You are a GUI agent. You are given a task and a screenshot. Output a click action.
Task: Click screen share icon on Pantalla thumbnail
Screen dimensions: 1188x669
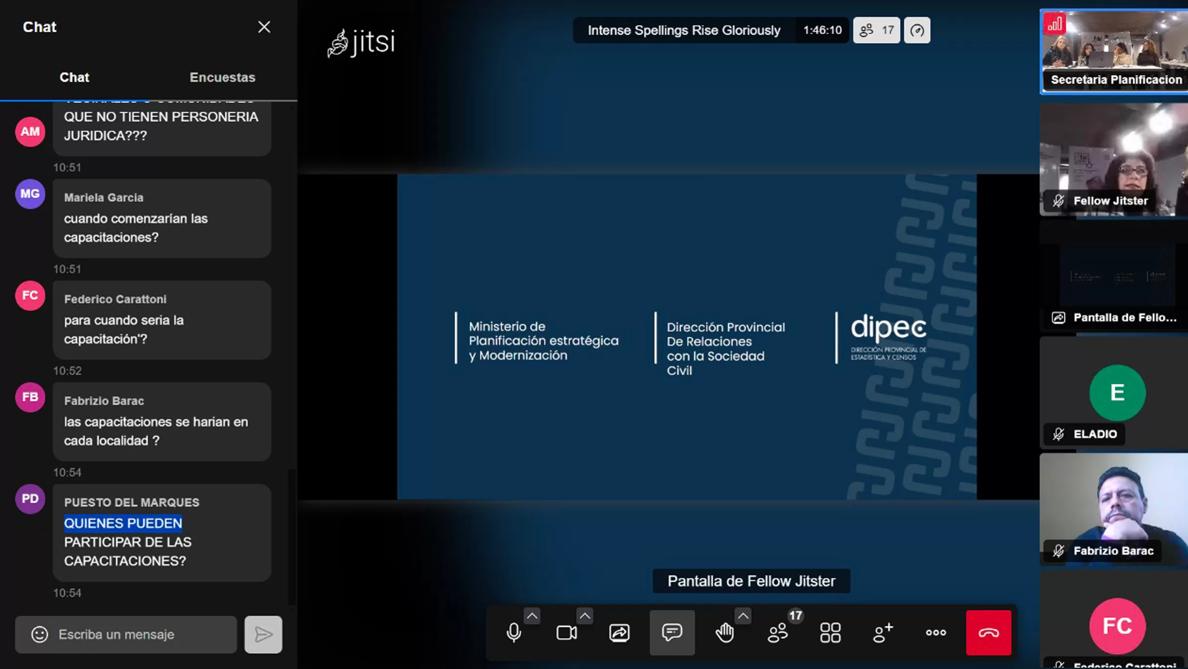[x=1058, y=318]
